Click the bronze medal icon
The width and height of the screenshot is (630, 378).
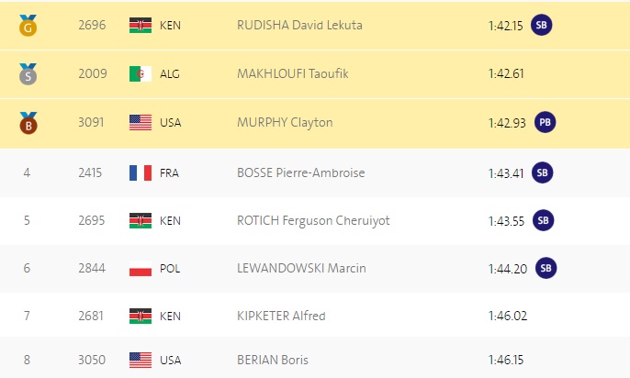point(28,123)
